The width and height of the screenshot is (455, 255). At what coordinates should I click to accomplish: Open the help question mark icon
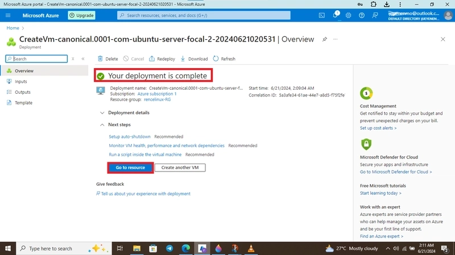tap(362, 15)
